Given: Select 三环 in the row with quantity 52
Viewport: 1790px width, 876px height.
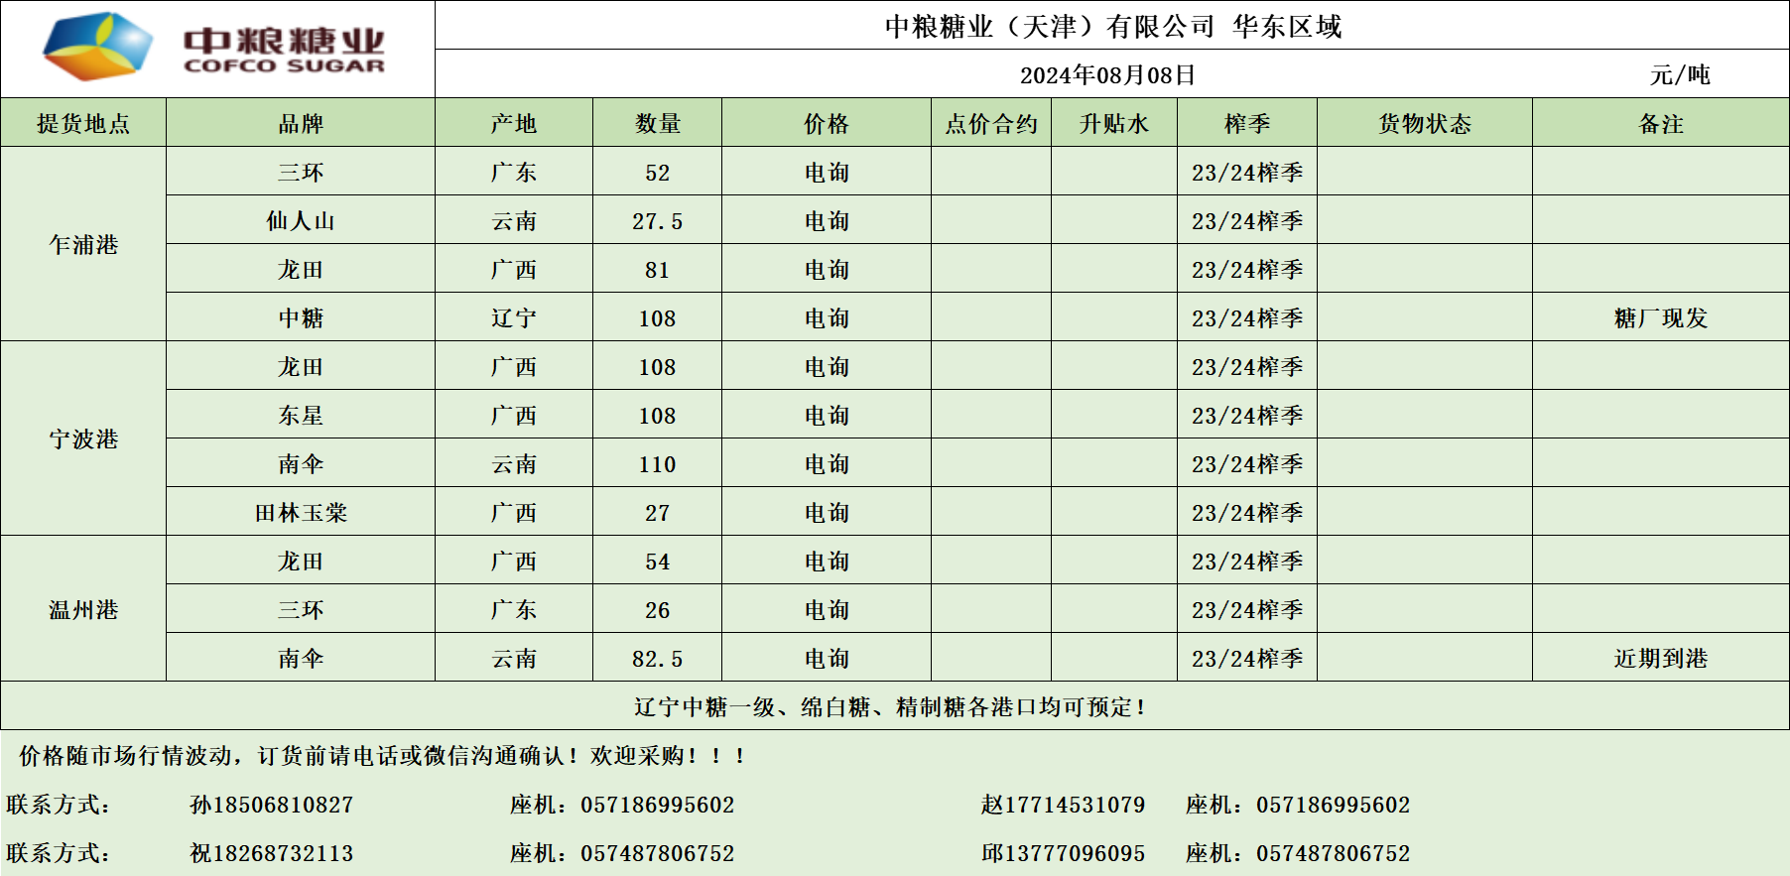Looking at the screenshot, I should coord(301,173).
